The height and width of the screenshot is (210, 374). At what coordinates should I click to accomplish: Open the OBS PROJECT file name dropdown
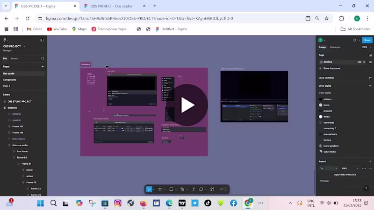tap(24, 46)
